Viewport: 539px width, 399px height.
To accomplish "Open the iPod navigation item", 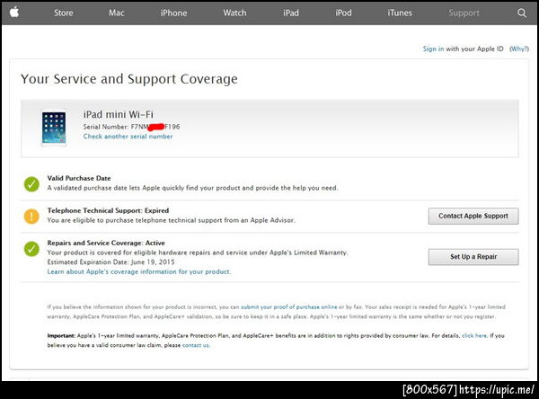I will tap(343, 13).
